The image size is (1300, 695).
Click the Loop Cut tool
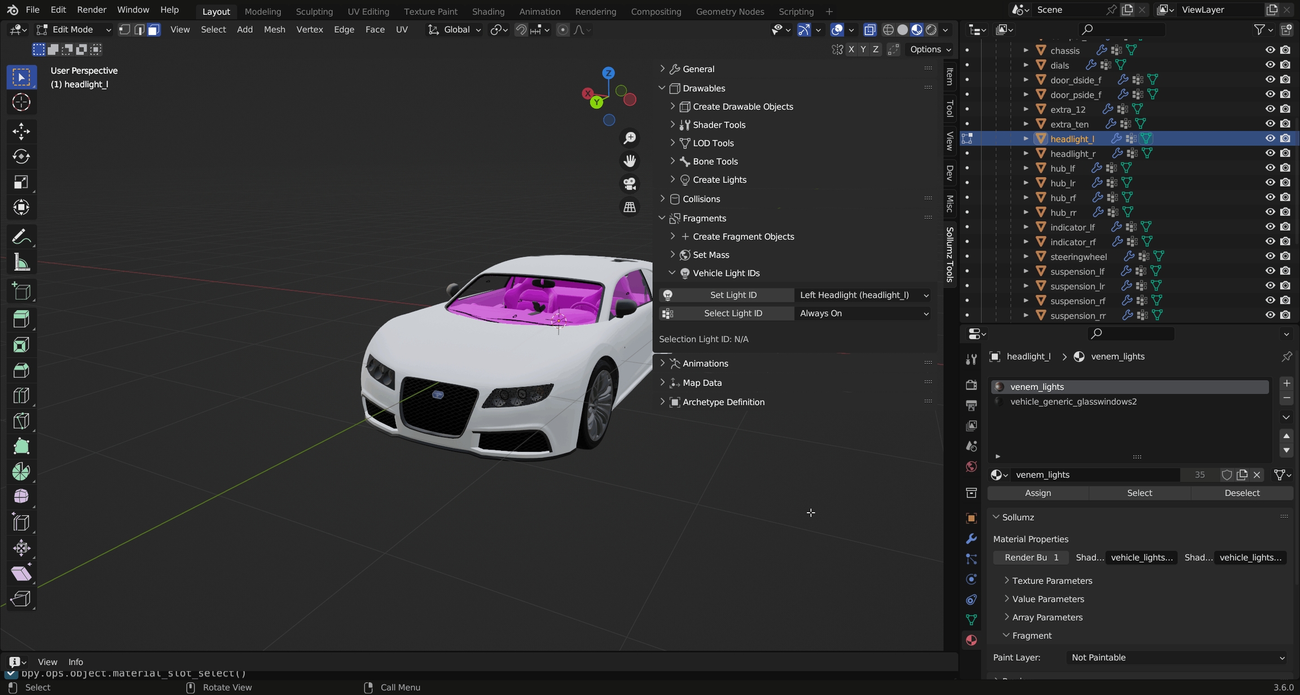click(x=21, y=395)
